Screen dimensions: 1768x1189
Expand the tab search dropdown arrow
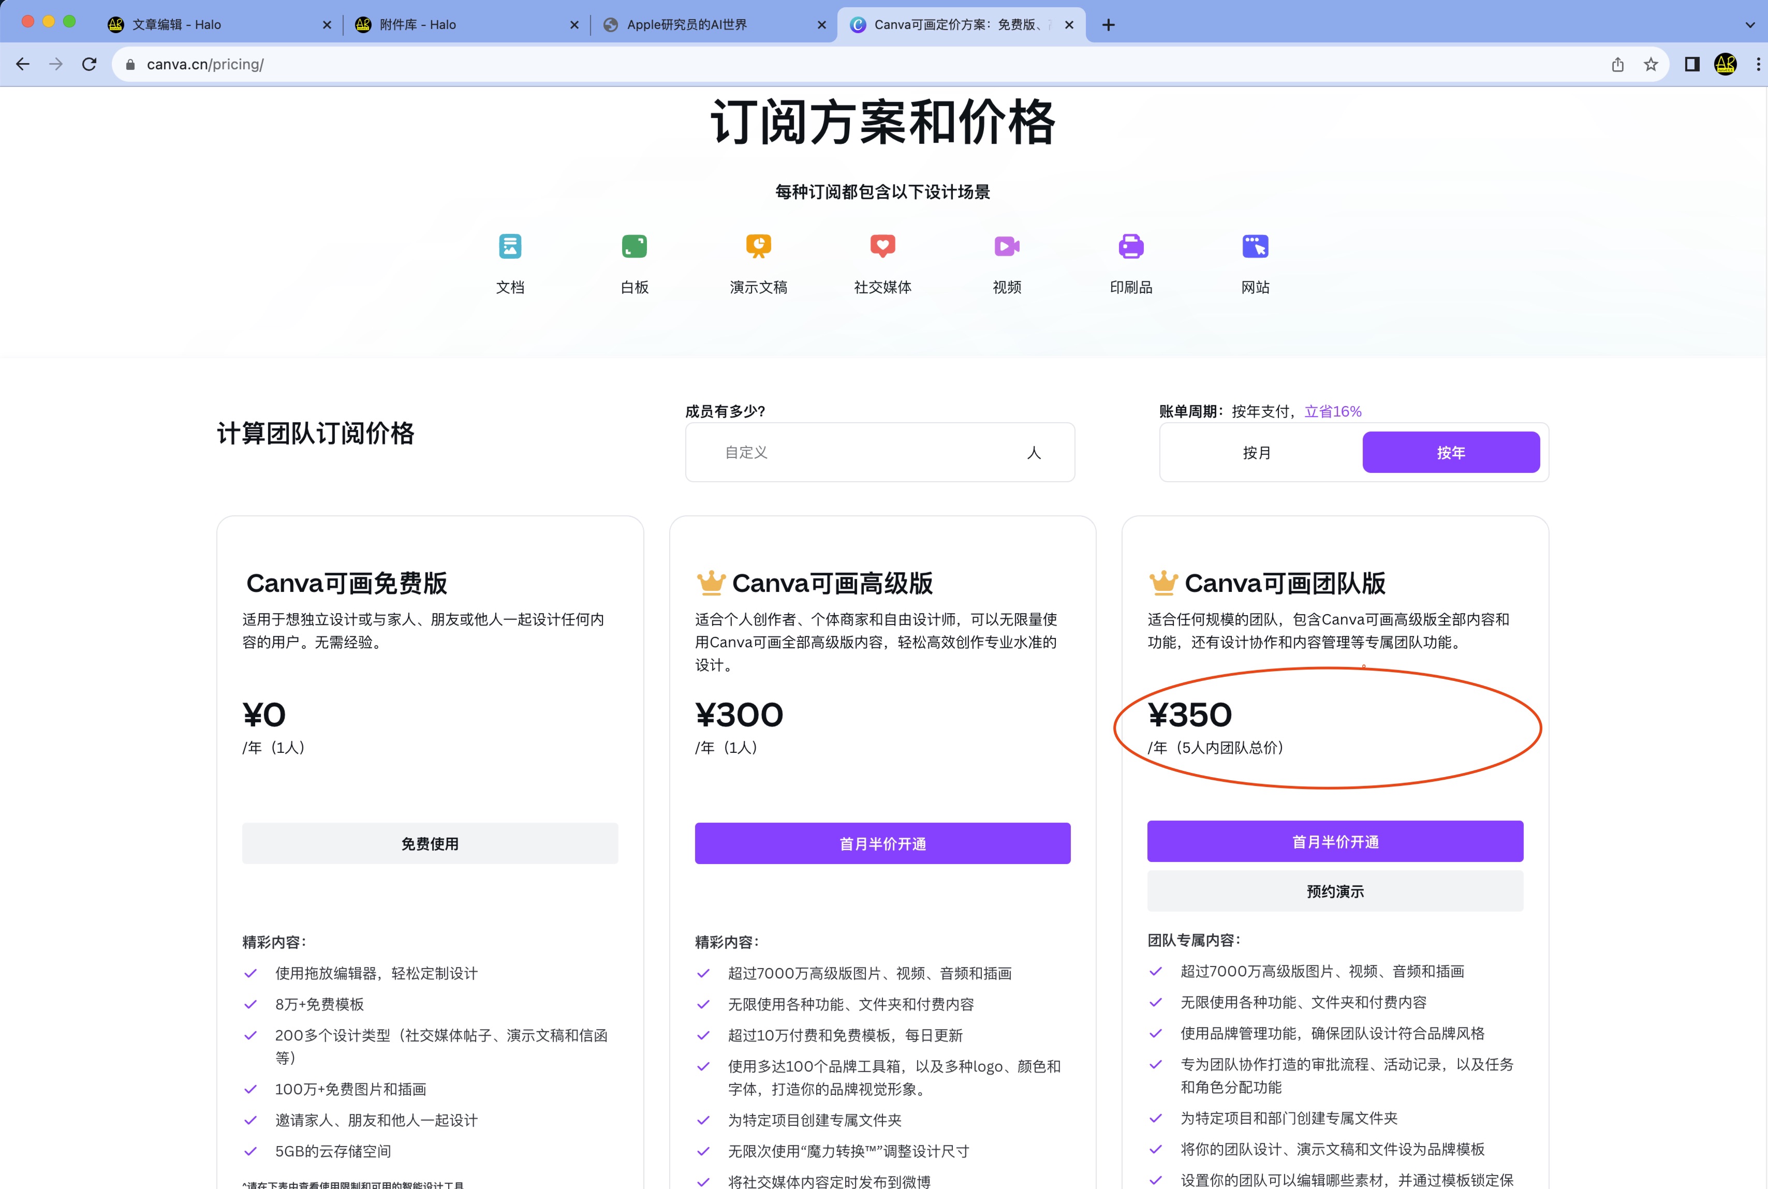(x=1750, y=25)
